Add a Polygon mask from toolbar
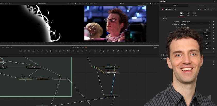This screenshot has width=217, height=106. tap(86, 51)
